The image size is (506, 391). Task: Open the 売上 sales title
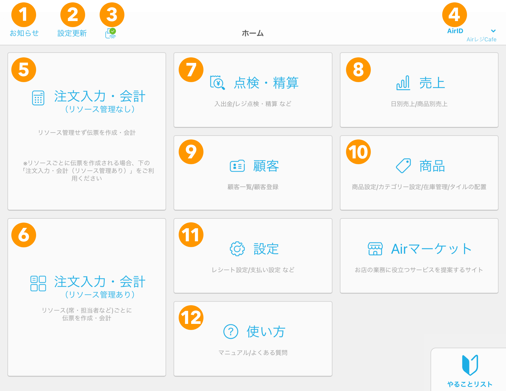432,83
